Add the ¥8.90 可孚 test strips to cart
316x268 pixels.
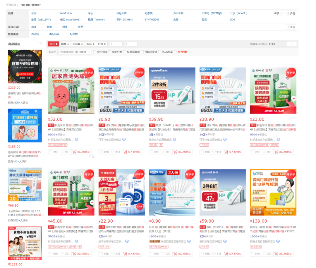click(x=182, y=254)
